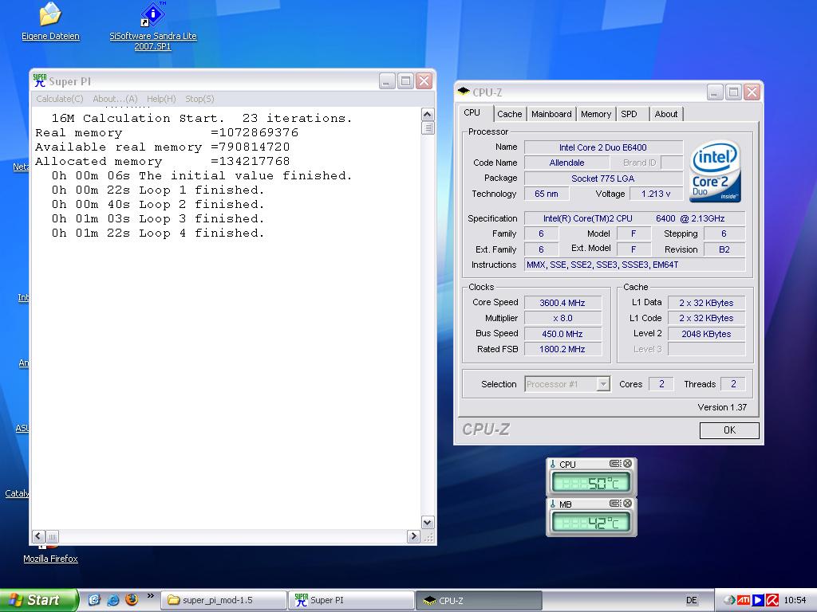The height and width of the screenshot is (612, 817).
Task: Click the CPU-Z title bar chip icon
Action: coord(464,92)
